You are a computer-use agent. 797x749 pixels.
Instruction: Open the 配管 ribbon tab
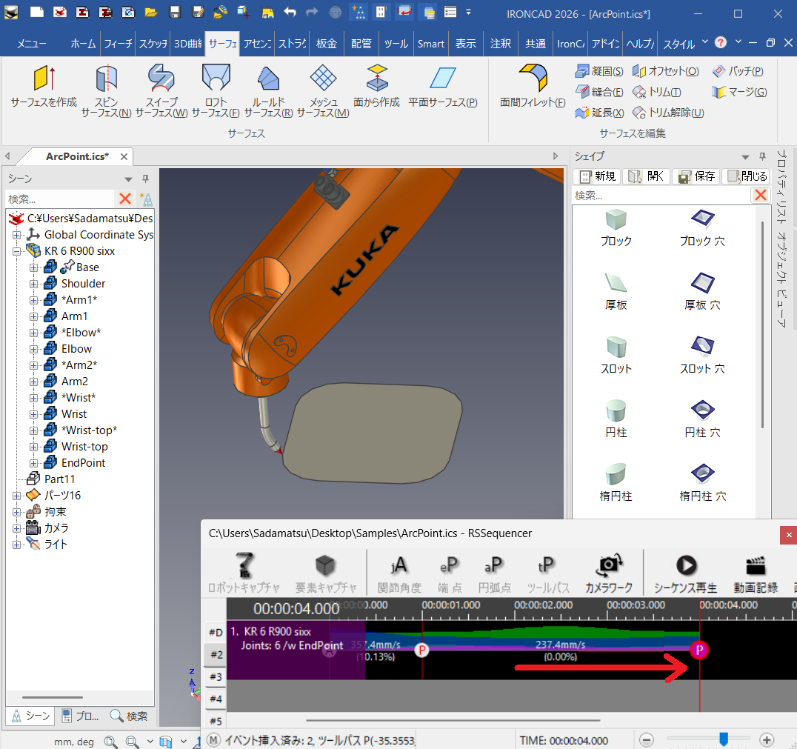361,44
